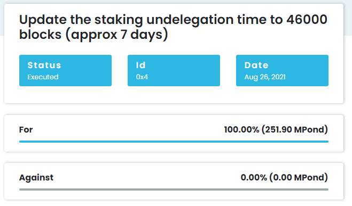Select the blue Id card

click(174, 70)
